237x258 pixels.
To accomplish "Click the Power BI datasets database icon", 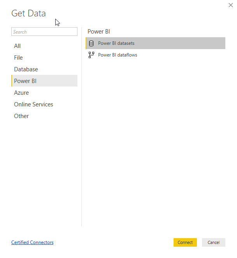I will (x=91, y=43).
